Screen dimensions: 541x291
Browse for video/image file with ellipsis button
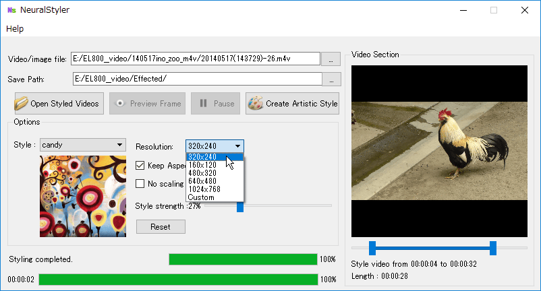pos(331,59)
